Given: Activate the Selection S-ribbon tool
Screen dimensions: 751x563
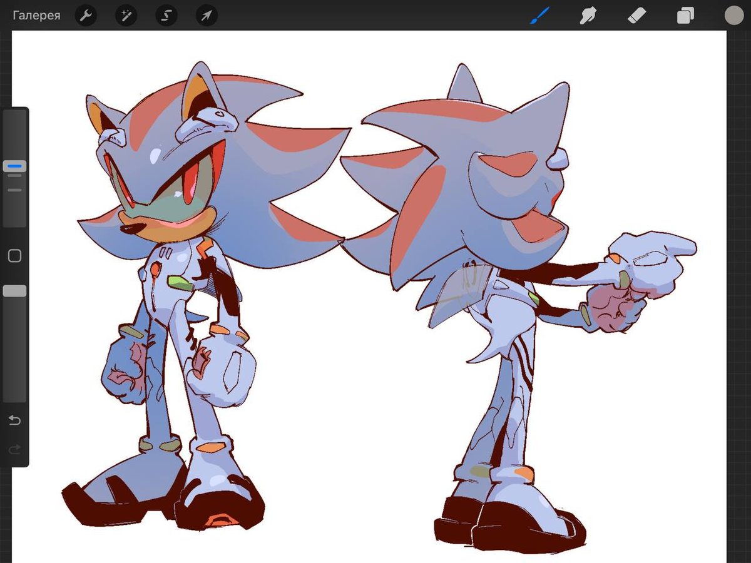Looking at the screenshot, I should (166, 16).
